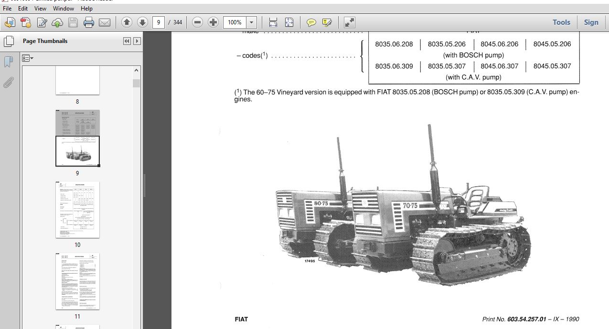
Task: Open Page Thumbnails panel sidebar icon
Action: click(x=8, y=41)
